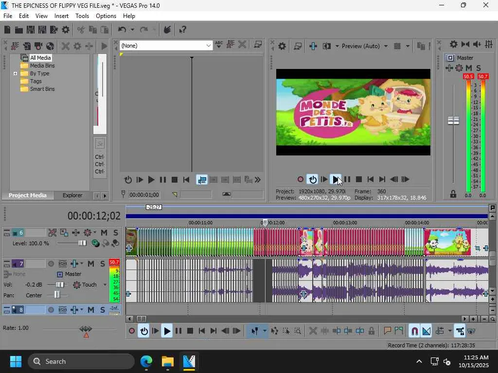The image size is (498, 373).
Task: Click Dim Output speaker icon in Master Bus
Action: coord(477,44)
